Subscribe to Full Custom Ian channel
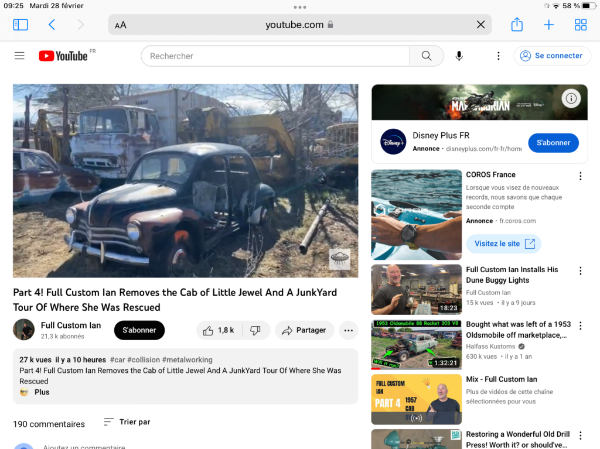 pos(139,330)
